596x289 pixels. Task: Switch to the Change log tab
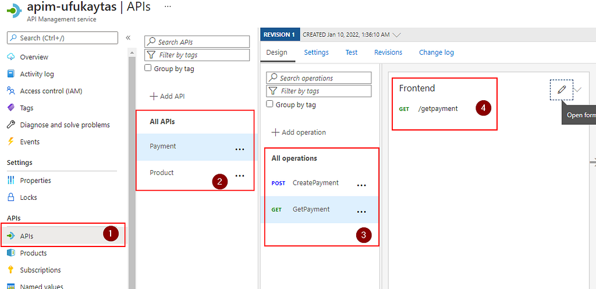437,52
